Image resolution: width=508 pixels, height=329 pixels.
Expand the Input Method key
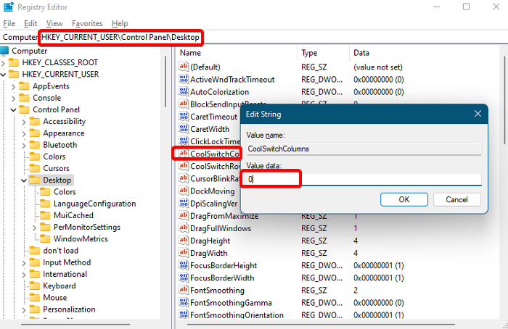[24, 262]
